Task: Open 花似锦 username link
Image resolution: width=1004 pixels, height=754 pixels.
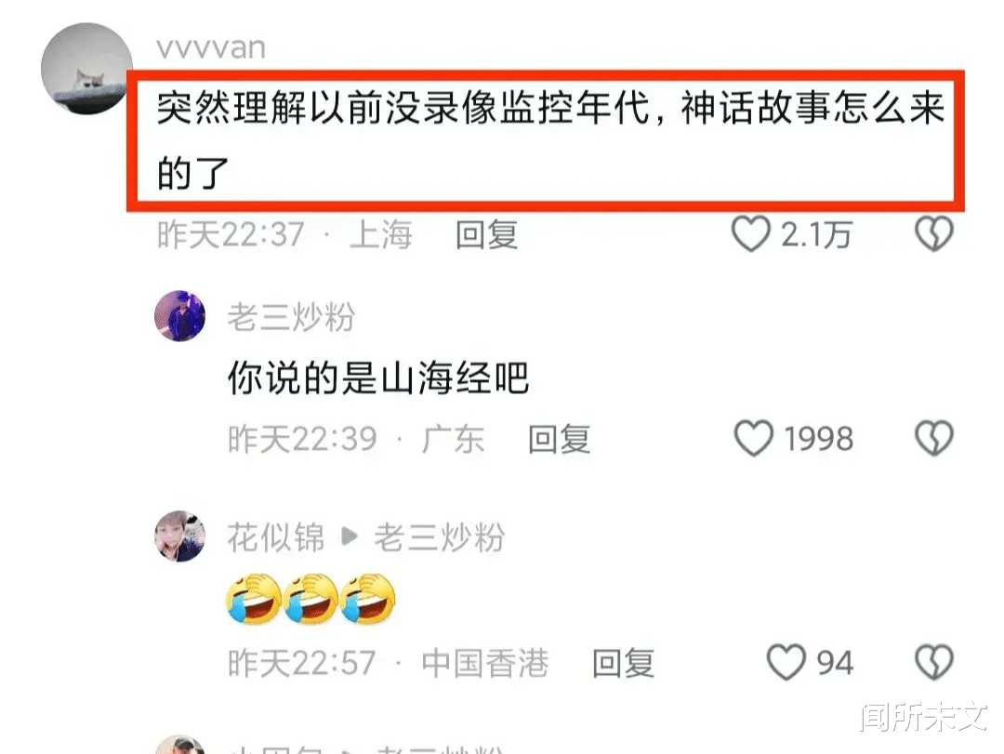Action: pos(276,537)
